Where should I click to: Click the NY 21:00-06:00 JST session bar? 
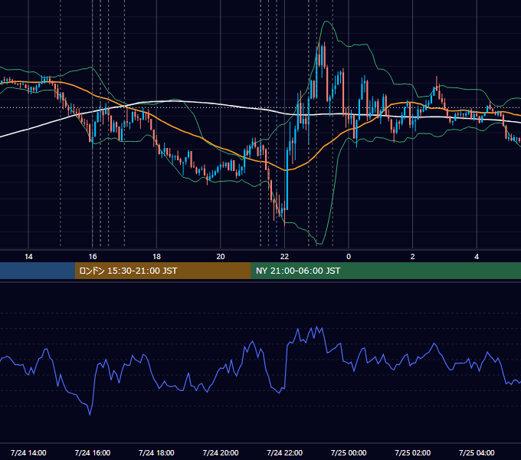click(x=385, y=271)
